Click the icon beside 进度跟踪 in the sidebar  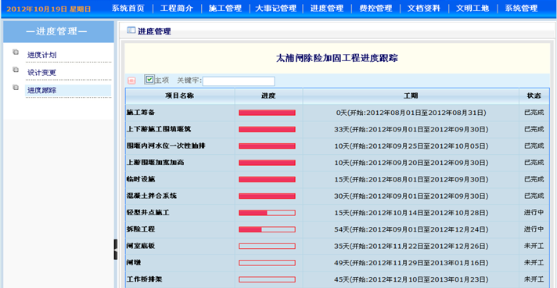point(16,88)
